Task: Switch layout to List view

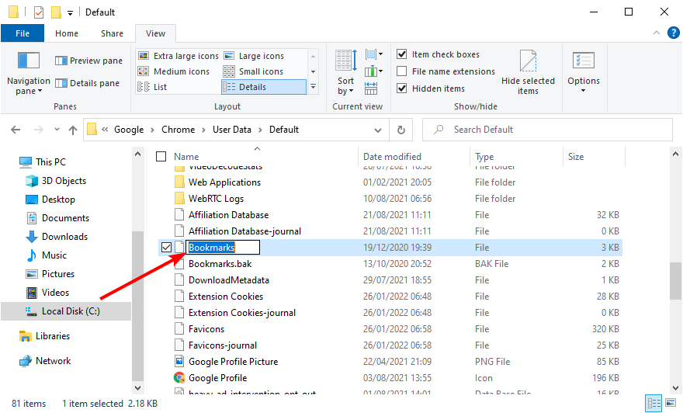Action: (152, 87)
